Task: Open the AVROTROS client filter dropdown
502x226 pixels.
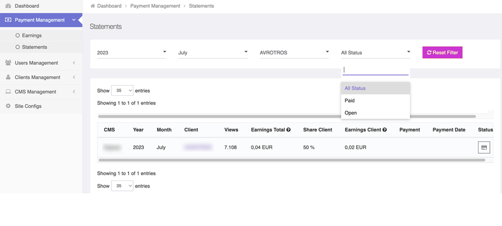Action: point(294,53)
